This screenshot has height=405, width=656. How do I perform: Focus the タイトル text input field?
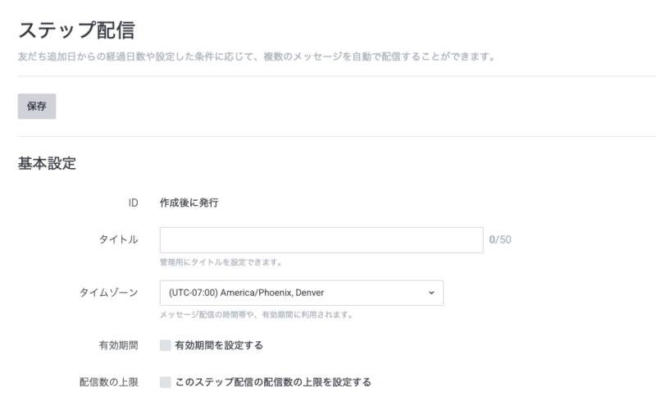[x=321, y=240]
